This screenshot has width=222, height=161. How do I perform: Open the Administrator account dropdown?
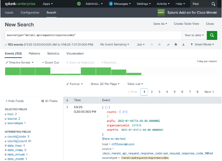94,4
